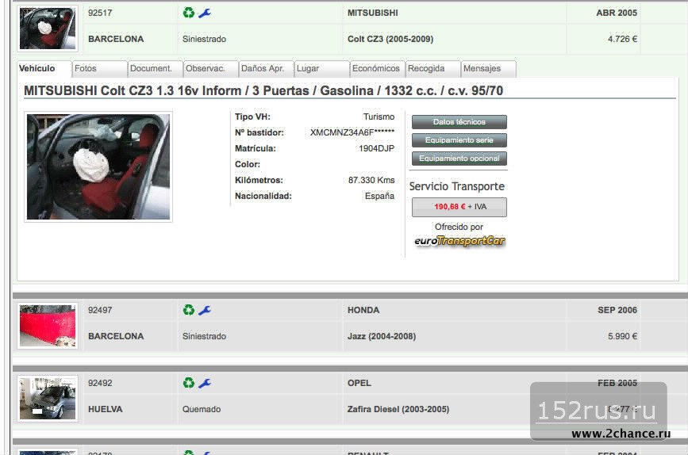Click Colt CZ3 (2005-2009) model text
The image size is (688, 455).
point(390,39)
